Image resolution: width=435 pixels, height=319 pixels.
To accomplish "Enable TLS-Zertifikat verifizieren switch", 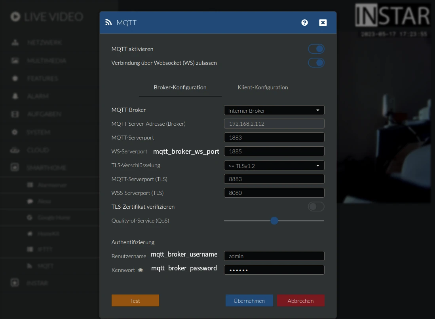I will pyautogui.click(x=316, y=207).
